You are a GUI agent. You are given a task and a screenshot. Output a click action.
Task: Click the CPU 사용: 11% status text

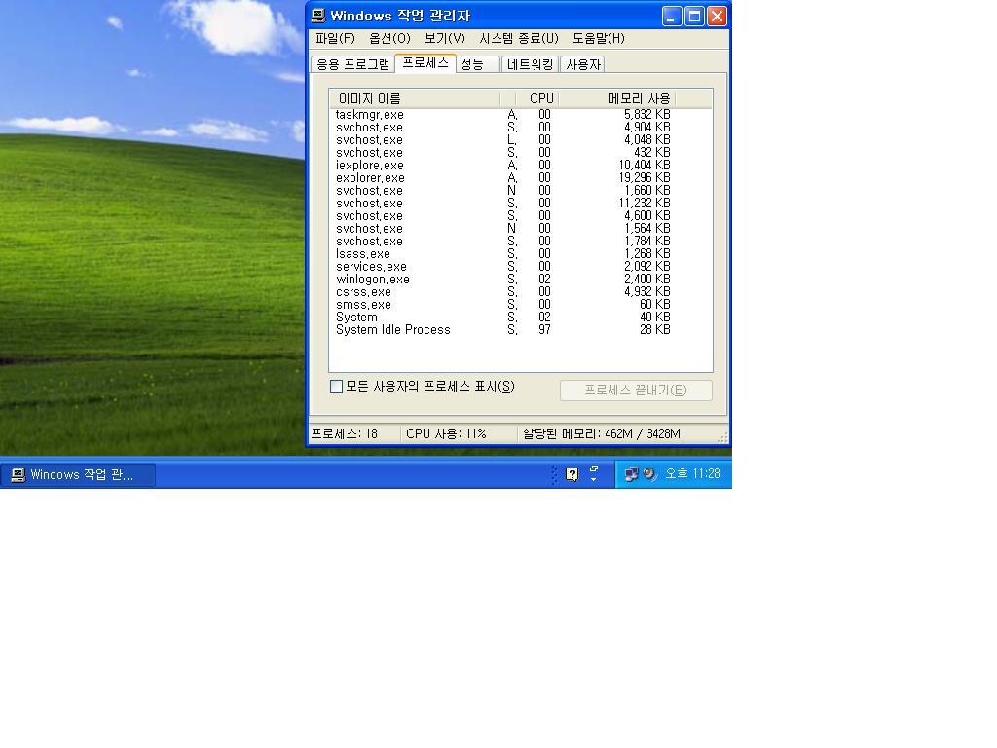point(446,433)
